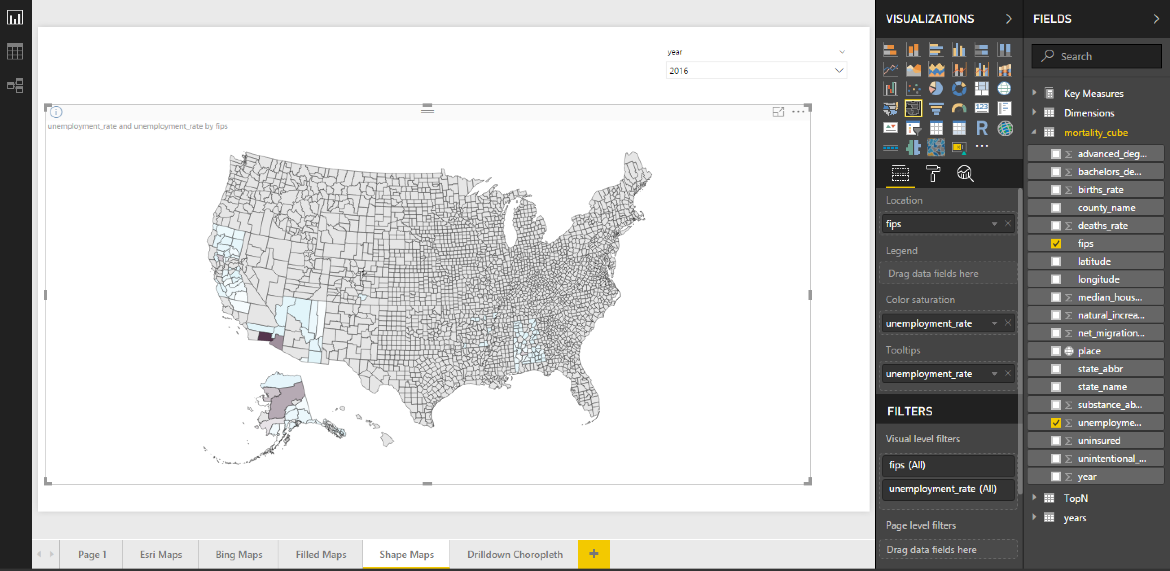This screenshot has height=571, width=1170.
Task: Select the pie chart visualization
Action: [x=936, y=89]
